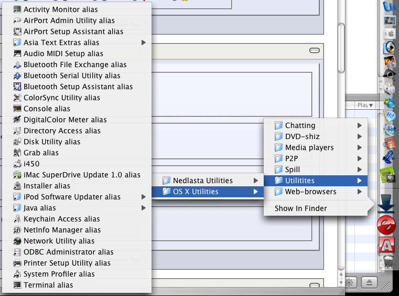Select the highlighted Utilitites folder
The image size is (399, 296).
[x=316, y=181]
